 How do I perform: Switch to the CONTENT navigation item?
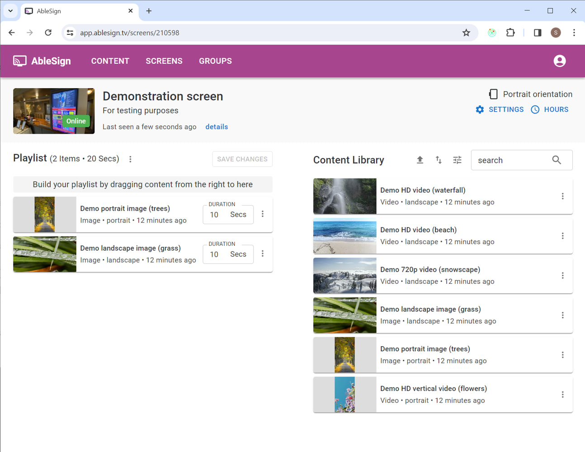point(110,61)
